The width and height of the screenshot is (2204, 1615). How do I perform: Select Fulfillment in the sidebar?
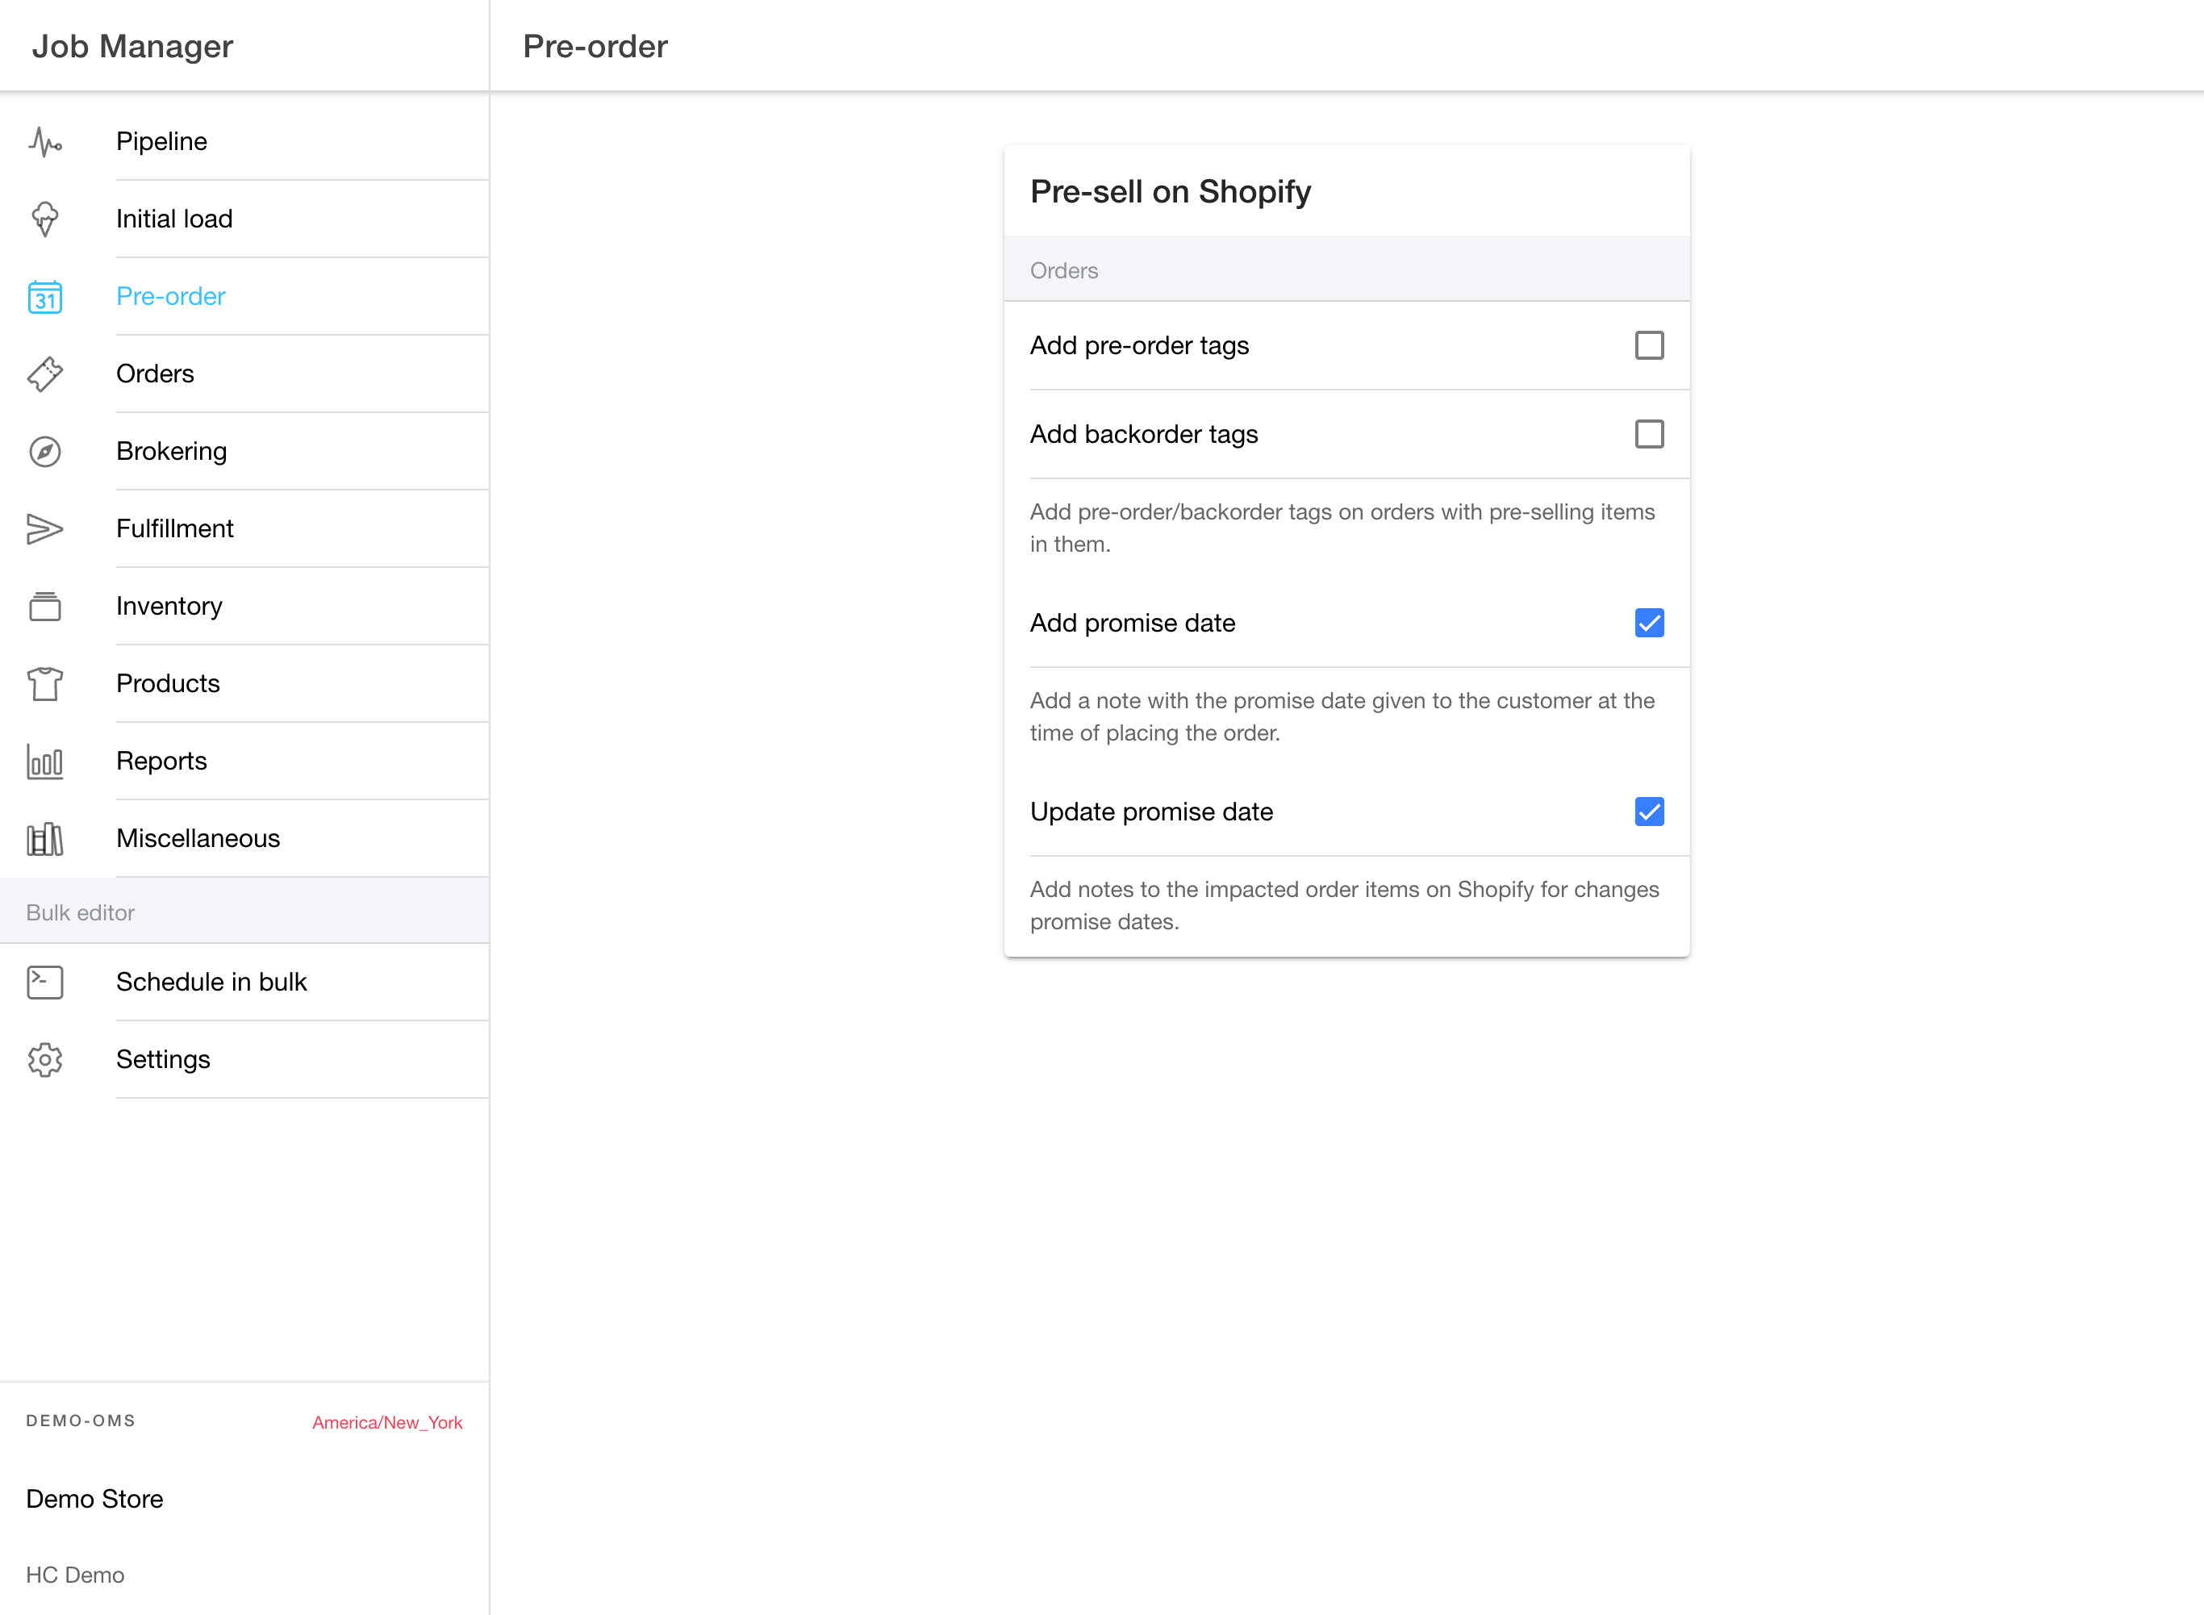click(174, 529)
